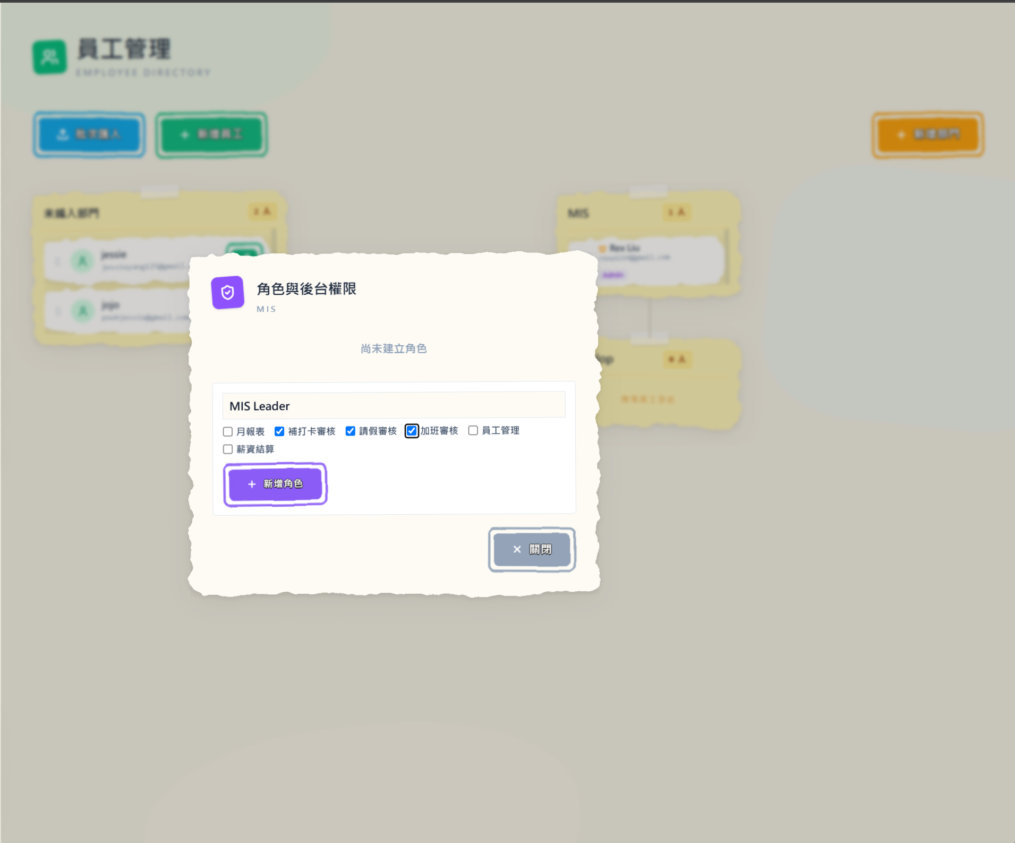Click the member count badge on MIS card

coord(677,212)
